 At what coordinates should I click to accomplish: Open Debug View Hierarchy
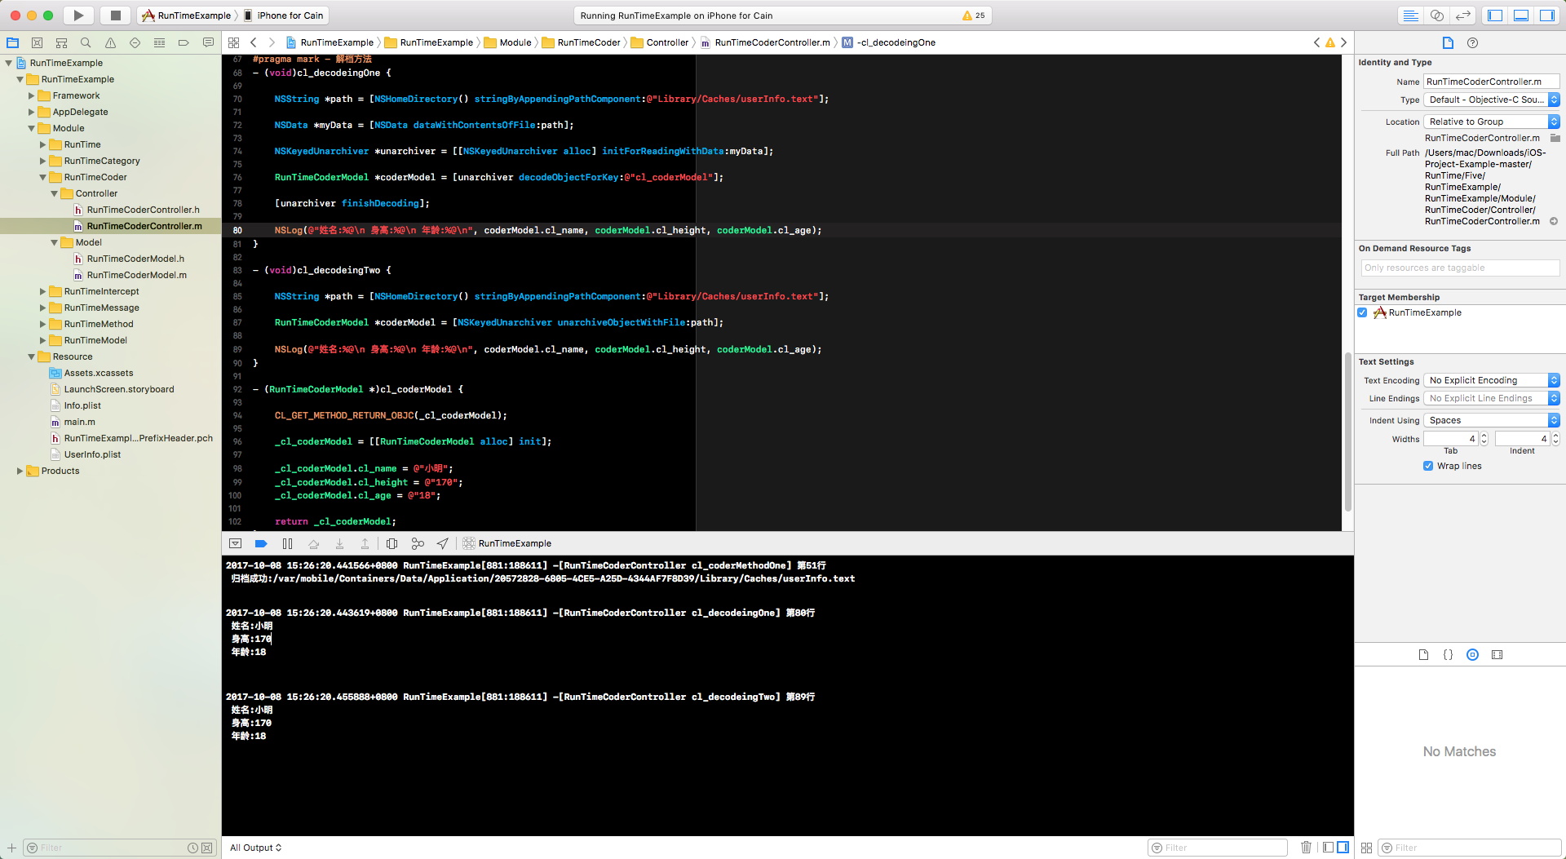(x=391, y=543)
